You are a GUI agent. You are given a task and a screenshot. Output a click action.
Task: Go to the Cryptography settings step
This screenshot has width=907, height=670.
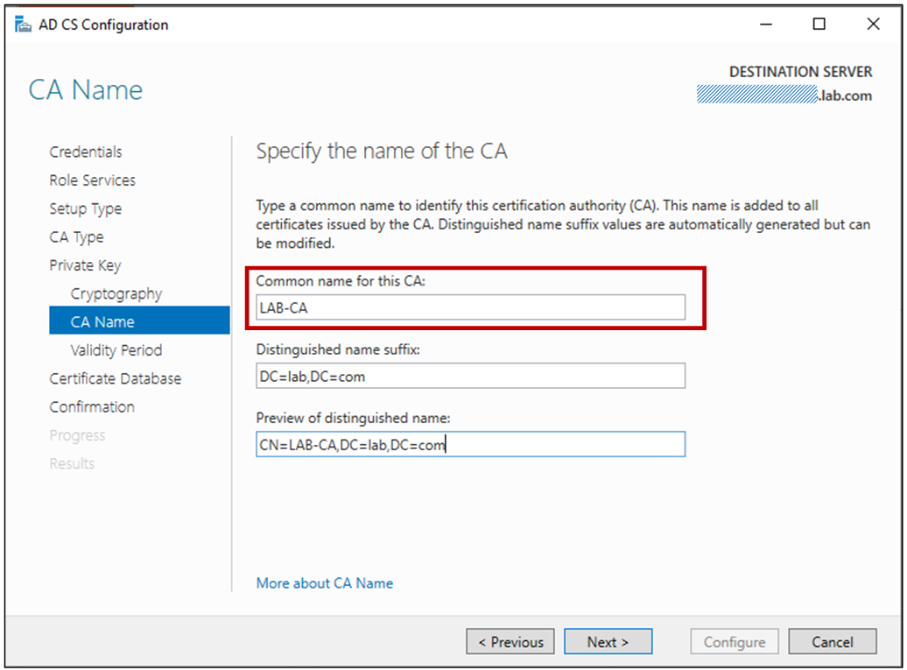[x=116, y=293]
